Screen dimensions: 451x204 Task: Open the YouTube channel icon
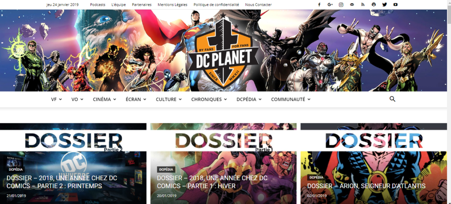396,4
